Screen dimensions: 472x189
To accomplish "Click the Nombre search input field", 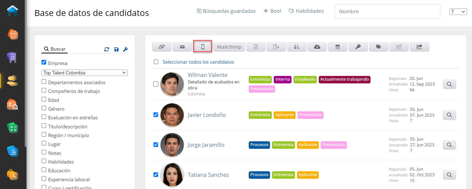I will (x=387, y=11).
